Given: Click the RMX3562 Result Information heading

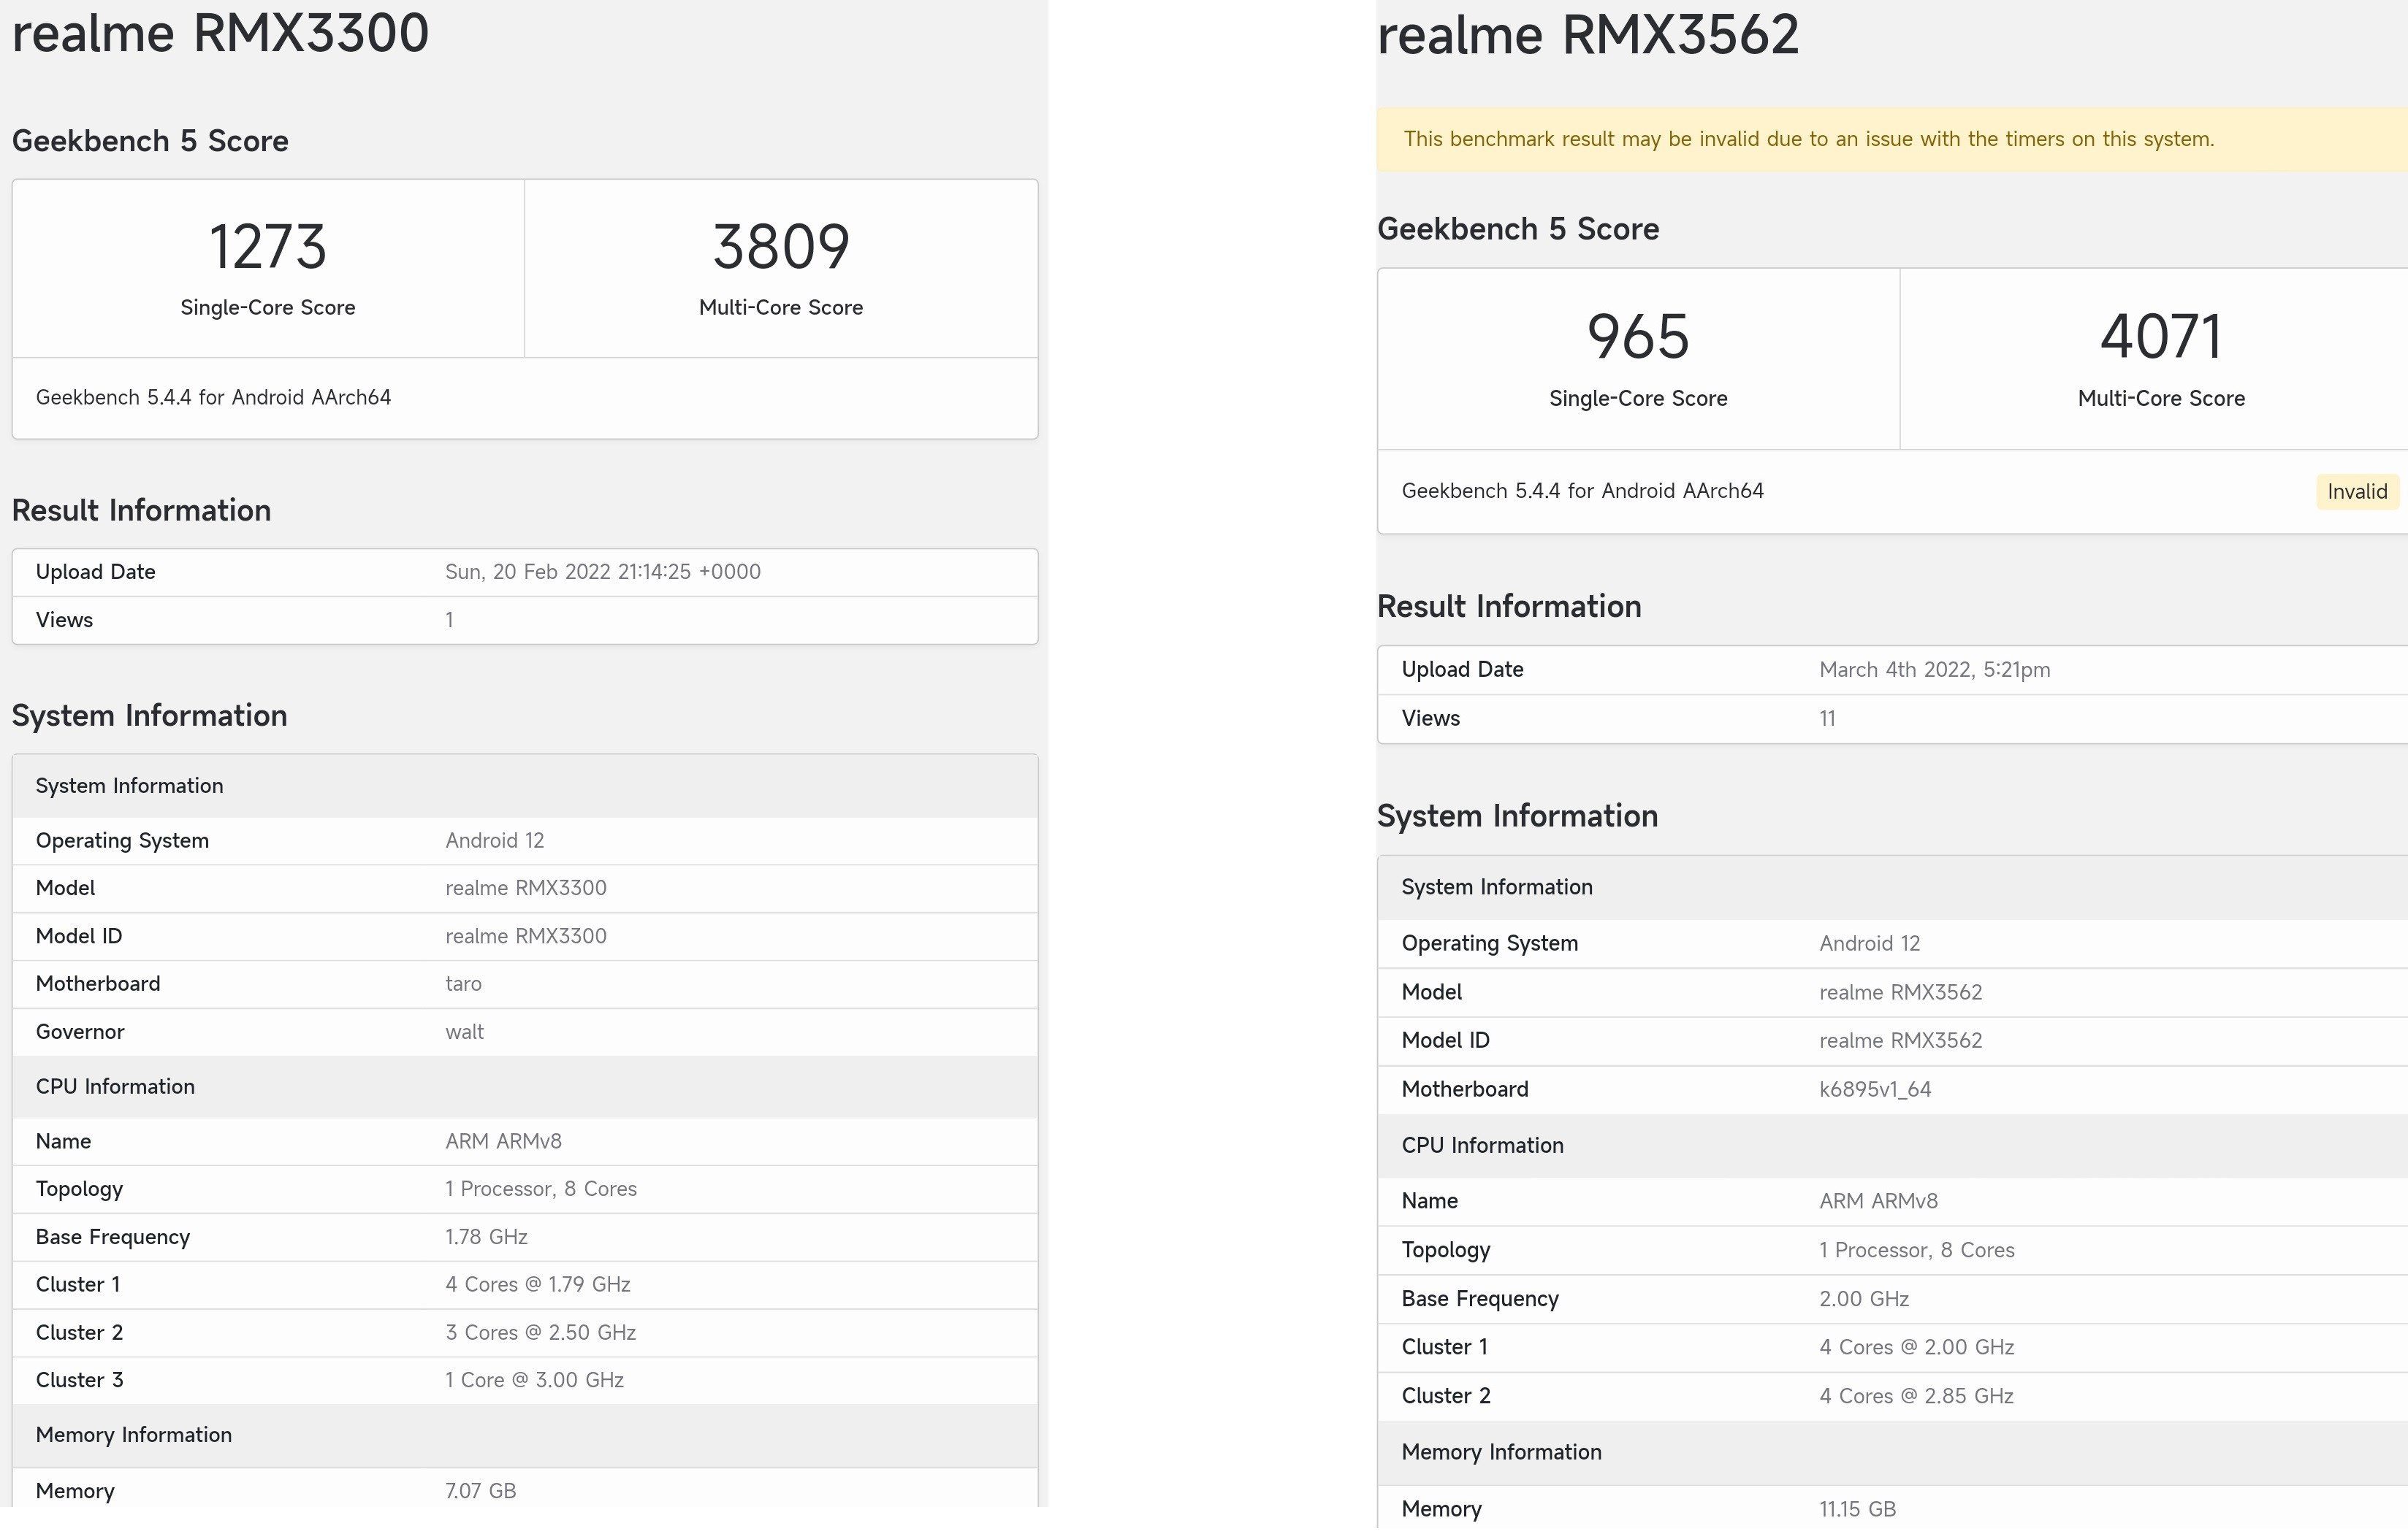Looking at the screenshot, I should [1509, 607].
